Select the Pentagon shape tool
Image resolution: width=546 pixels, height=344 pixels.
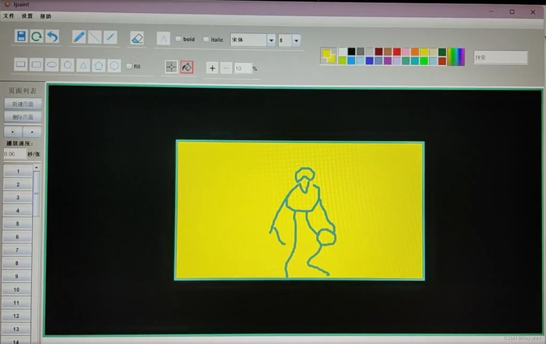[99, 65]
